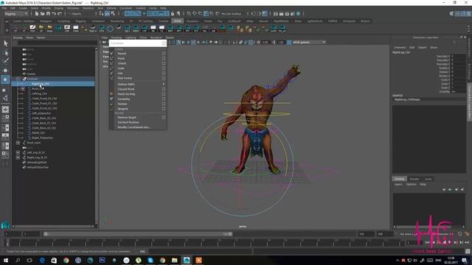
Task: Open the Rigging menu set dropdown
Action: click(16, 14)
